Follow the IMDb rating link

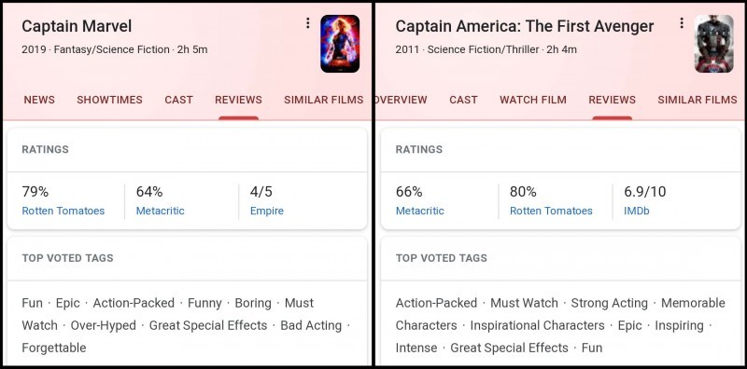pos(637,212)
